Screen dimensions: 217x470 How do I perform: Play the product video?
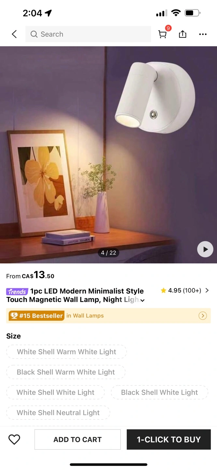[205, 249]
